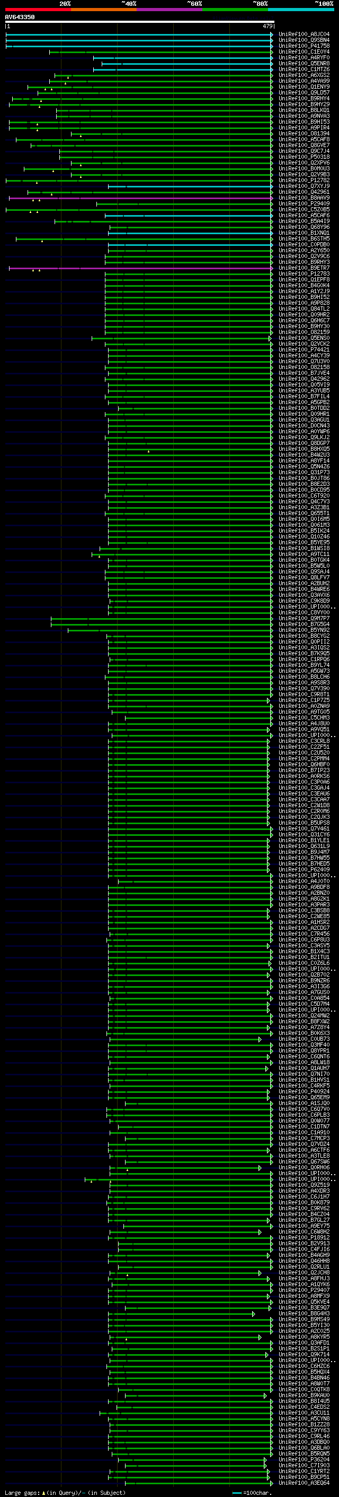Screen dimensions: 339x1497
Task: Select hit label UniRef100_C3EAU6
Action: 304,793
